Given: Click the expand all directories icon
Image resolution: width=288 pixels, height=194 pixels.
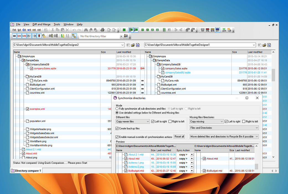Looking at the screenshot, I should [x=51, y=36].
